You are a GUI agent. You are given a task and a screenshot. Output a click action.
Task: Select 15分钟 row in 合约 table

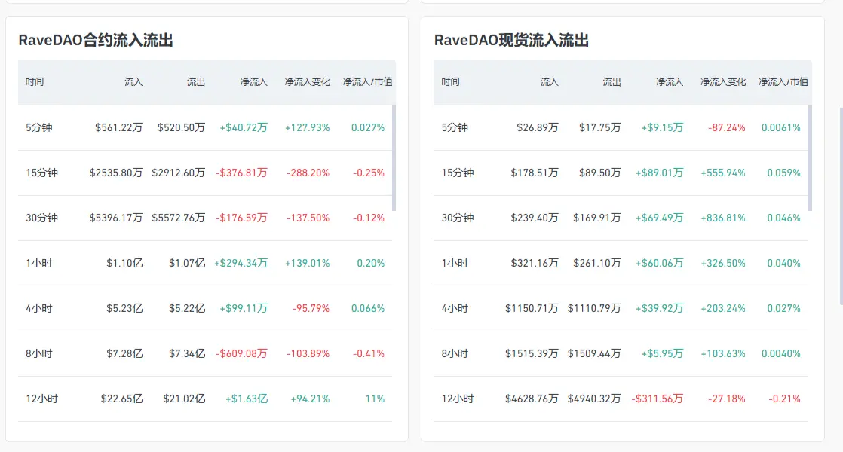coord(205,173)
